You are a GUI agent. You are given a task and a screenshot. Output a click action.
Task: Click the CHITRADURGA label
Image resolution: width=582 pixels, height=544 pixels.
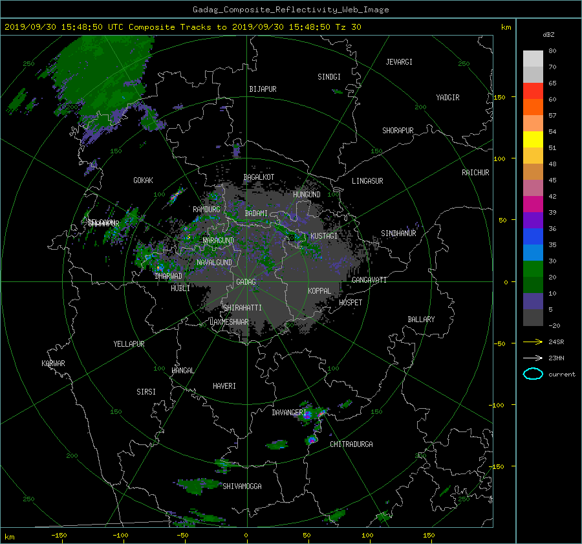pos(352,444)
